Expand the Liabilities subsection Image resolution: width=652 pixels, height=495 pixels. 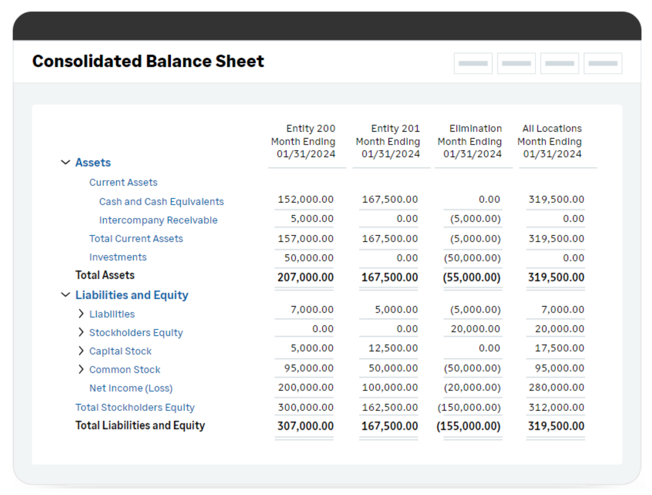(81, 313)
